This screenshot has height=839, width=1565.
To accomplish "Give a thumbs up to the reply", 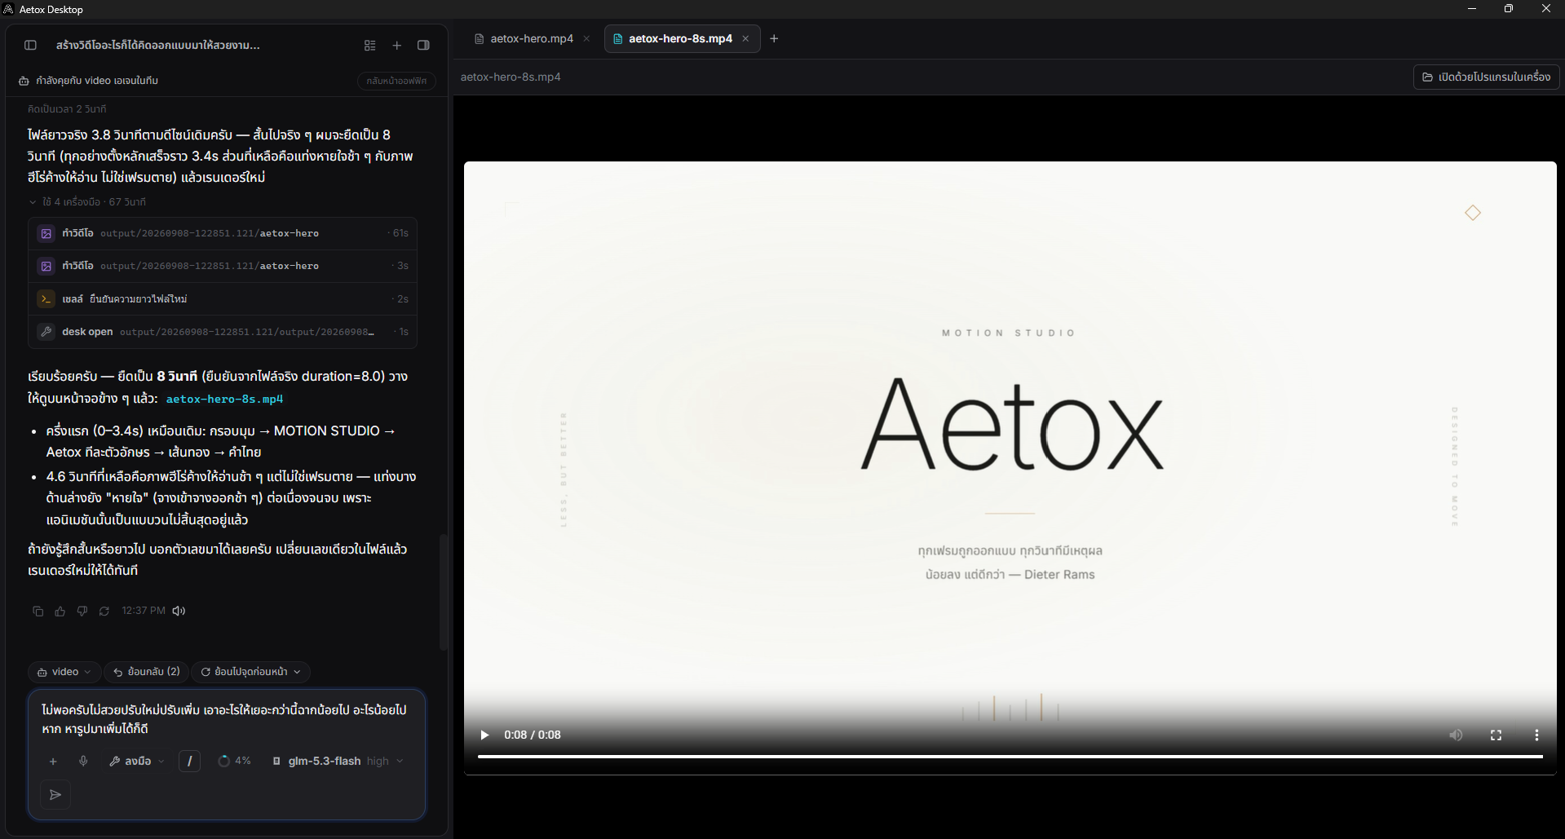I will coord(60,611).
